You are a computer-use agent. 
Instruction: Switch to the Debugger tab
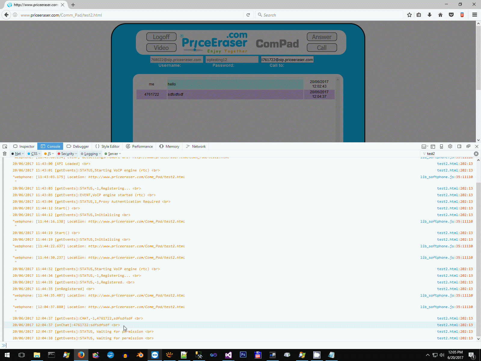click(78, 147)
